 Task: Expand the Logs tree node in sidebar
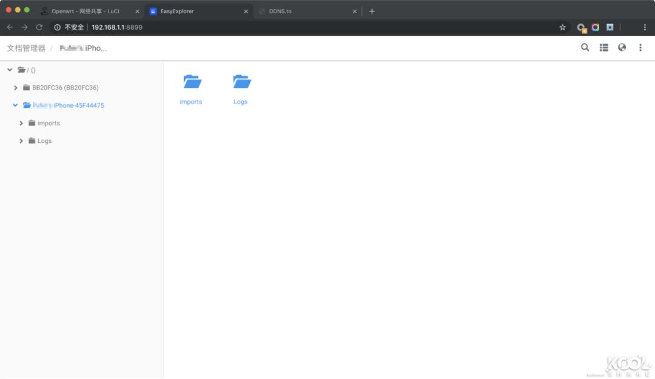click(x=21, y=141)
